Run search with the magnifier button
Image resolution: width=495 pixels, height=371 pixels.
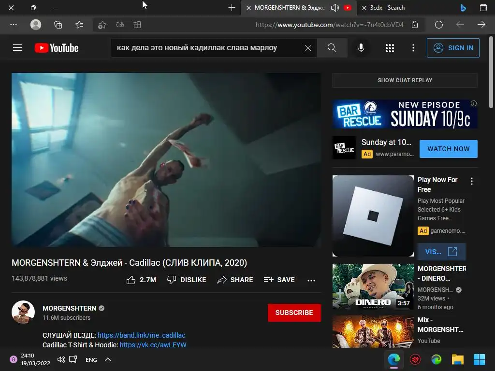pos(332,48)
